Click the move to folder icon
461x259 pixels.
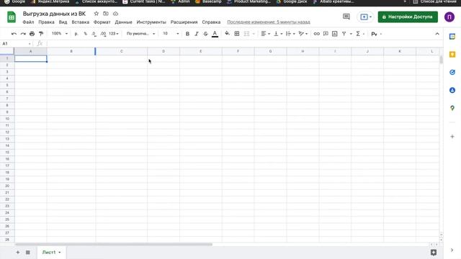(x=106, y=14)
